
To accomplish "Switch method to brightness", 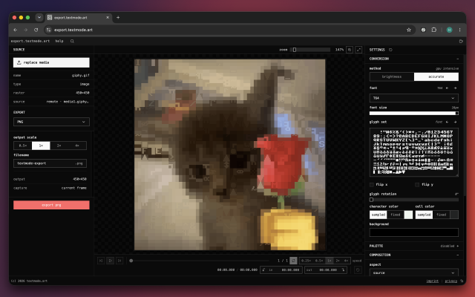I will [392, 76].
